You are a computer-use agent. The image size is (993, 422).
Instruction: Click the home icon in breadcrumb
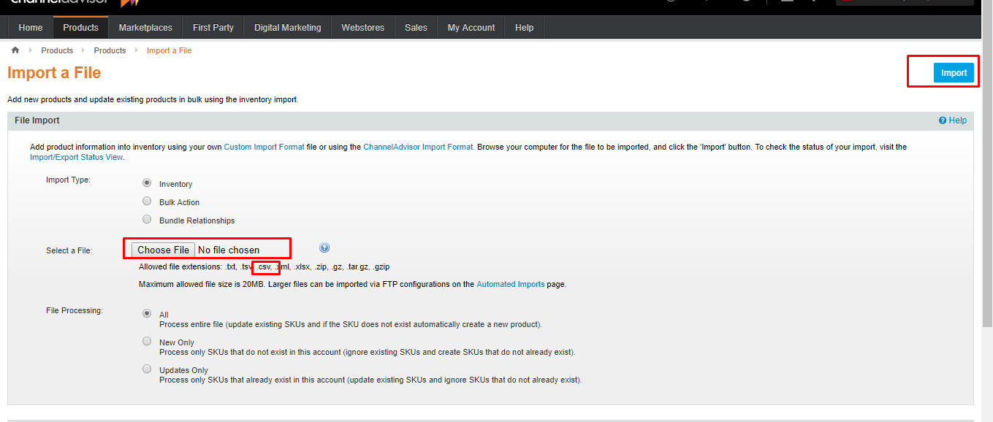(x=15, y=50)
